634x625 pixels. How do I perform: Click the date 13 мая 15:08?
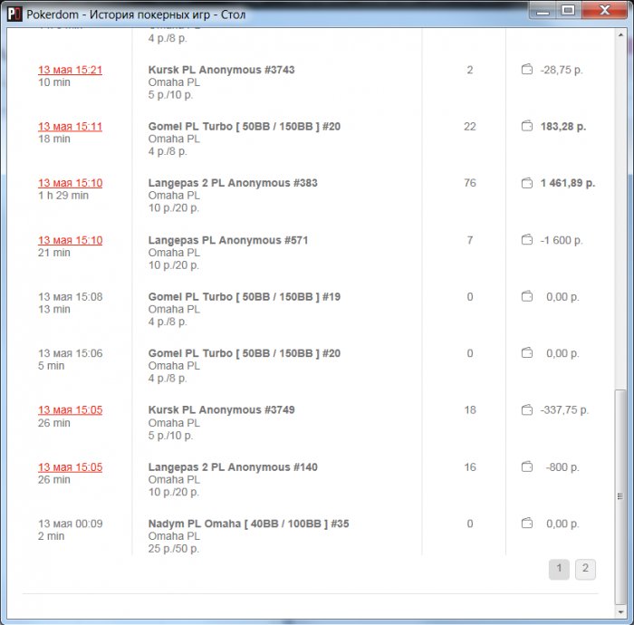click(71, 297)
